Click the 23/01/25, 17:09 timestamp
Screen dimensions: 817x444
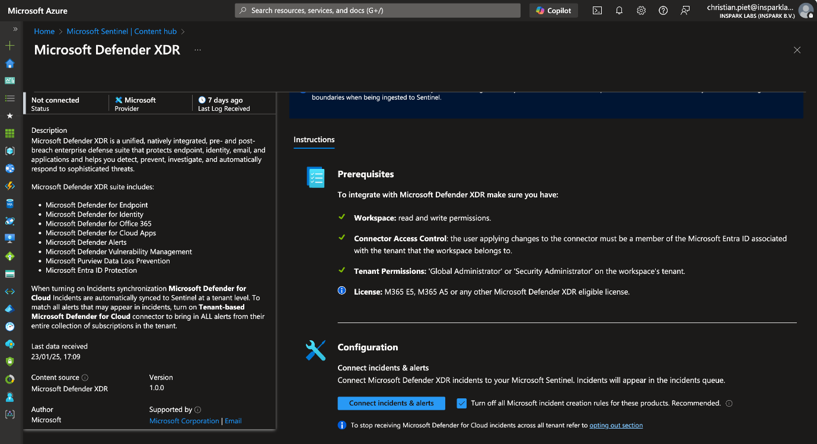(56, 357)
